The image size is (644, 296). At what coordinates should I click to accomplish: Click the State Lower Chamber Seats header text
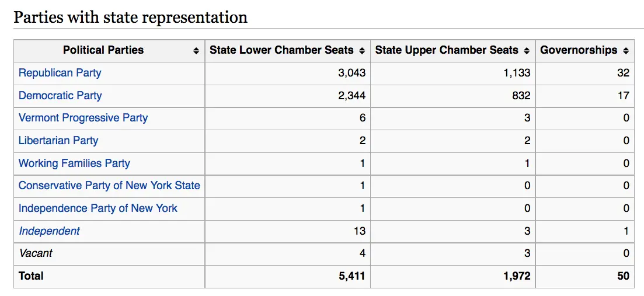pos(281,50)
